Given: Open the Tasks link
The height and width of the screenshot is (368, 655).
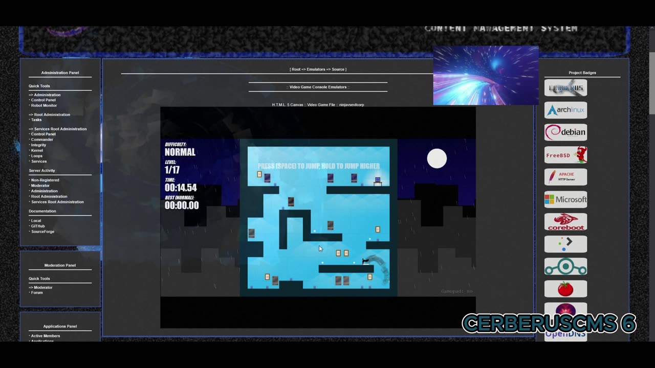Looking at the screenshot, I should (36, 120).
